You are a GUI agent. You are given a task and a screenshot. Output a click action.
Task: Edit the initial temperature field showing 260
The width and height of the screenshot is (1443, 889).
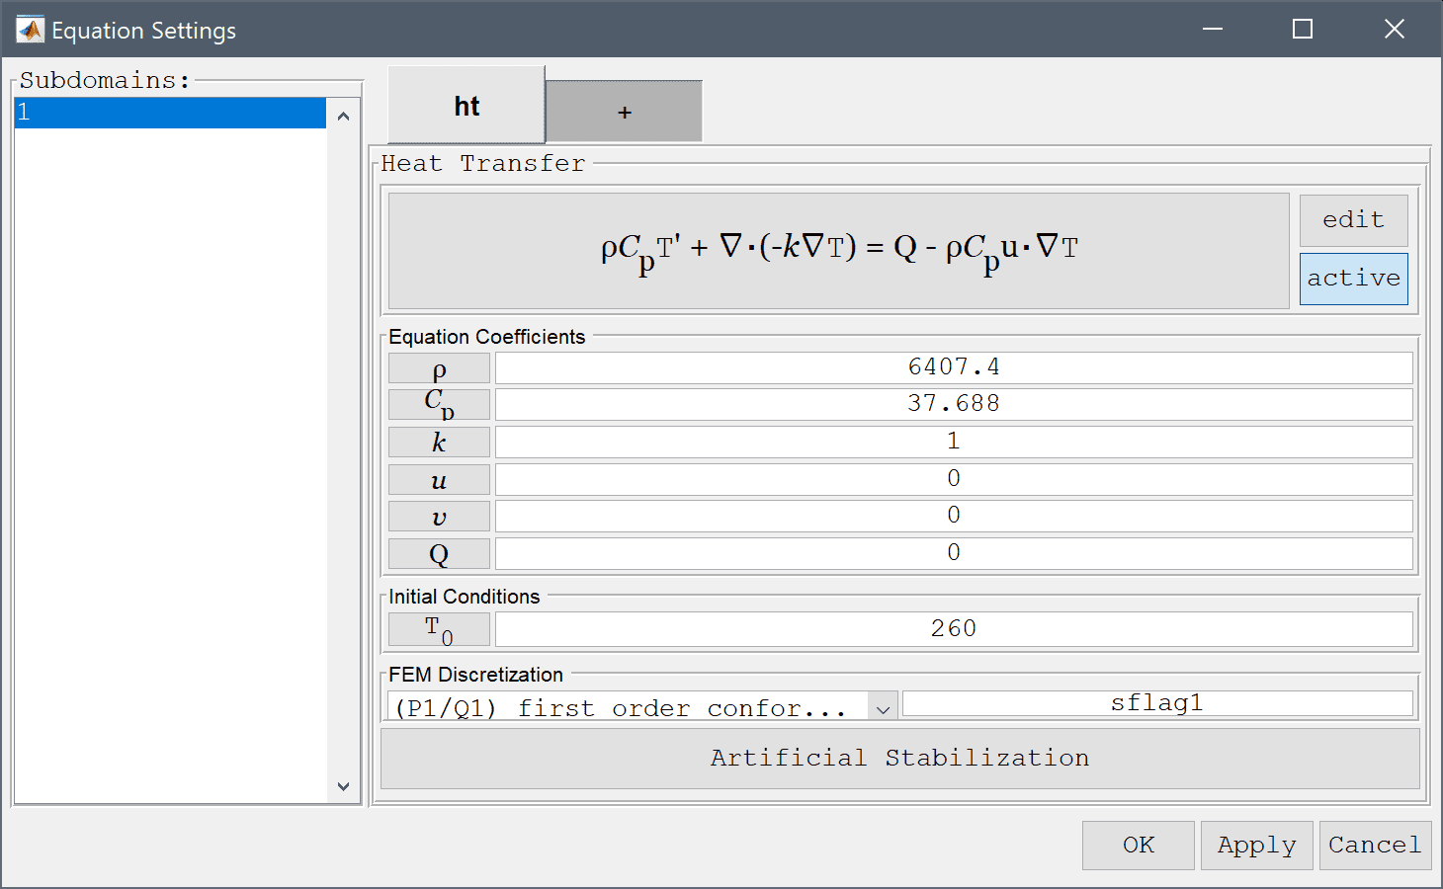pyautogui.click(x=954, y=629)
